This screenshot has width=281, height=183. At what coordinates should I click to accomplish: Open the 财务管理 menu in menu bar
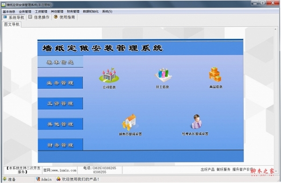pos(73,12)
